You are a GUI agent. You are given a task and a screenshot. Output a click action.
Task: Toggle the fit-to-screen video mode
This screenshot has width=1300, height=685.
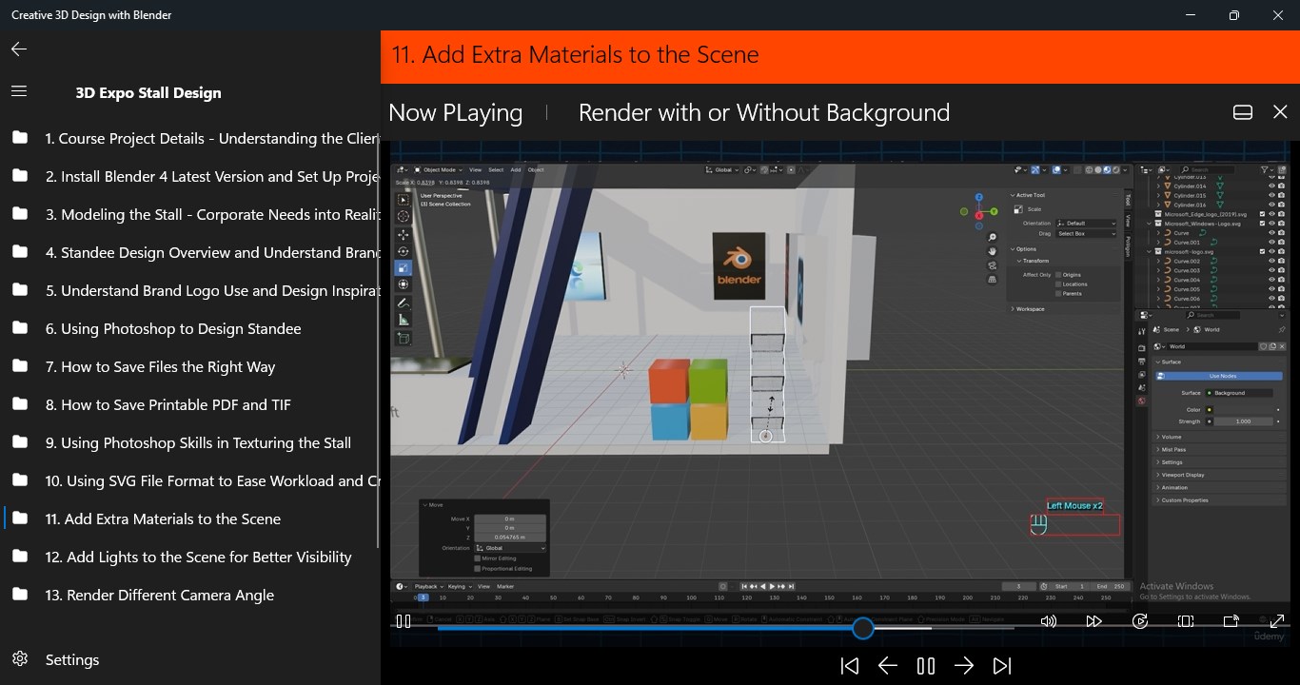click(1185, 620)
